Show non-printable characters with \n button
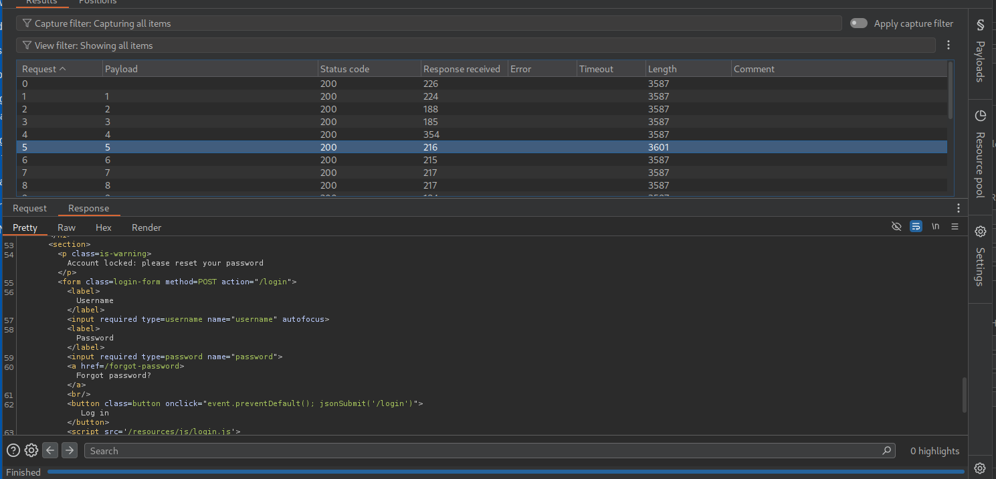This screenshot has height=479, width=996. tap(935, 227)
